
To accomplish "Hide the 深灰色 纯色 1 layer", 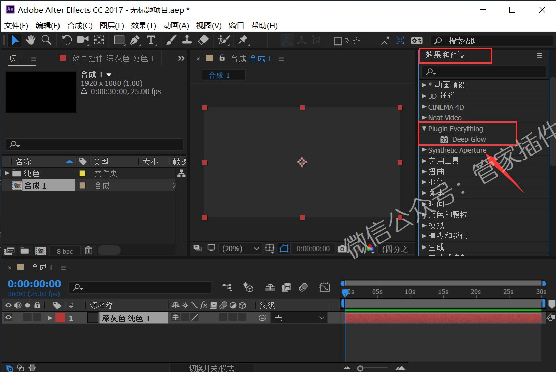I will (8, 318).
